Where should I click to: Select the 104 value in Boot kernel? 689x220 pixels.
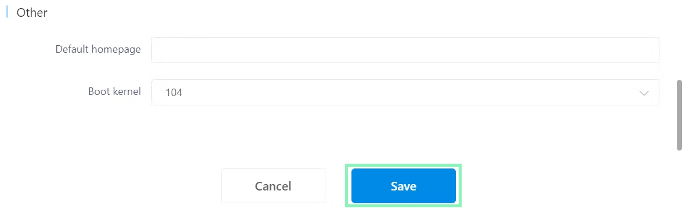point(174,93)
